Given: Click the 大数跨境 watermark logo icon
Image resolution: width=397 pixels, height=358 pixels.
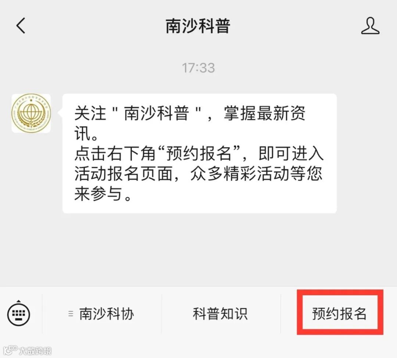Looking at the screenshot, I should [x=10, y=350].
